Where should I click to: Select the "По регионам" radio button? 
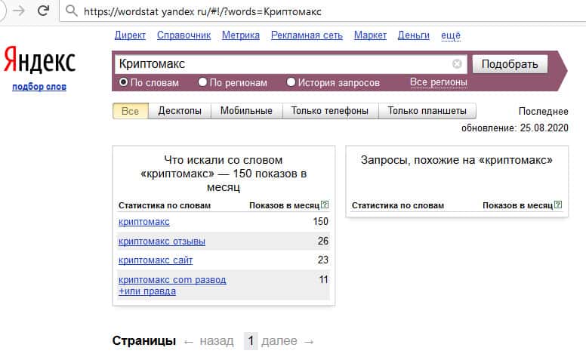(202, 82)
